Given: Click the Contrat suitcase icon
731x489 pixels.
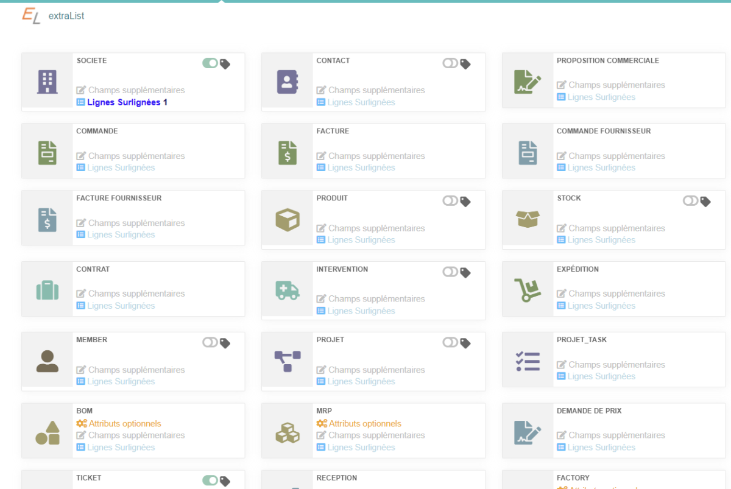Looking at the screenshot, I should coord(48,290).
